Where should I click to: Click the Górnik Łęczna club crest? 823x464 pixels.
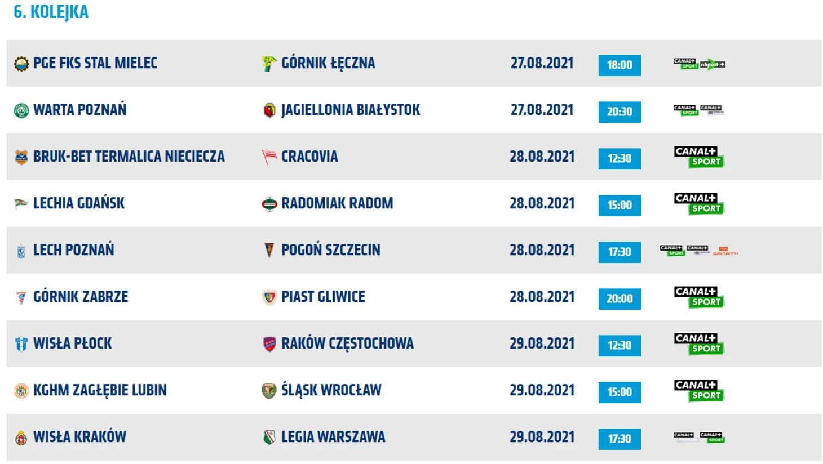click(269, 64)
